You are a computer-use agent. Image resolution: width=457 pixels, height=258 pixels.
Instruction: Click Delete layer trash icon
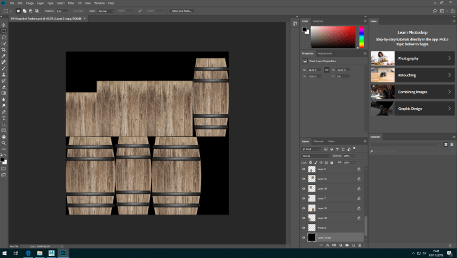tap(360, 246)
